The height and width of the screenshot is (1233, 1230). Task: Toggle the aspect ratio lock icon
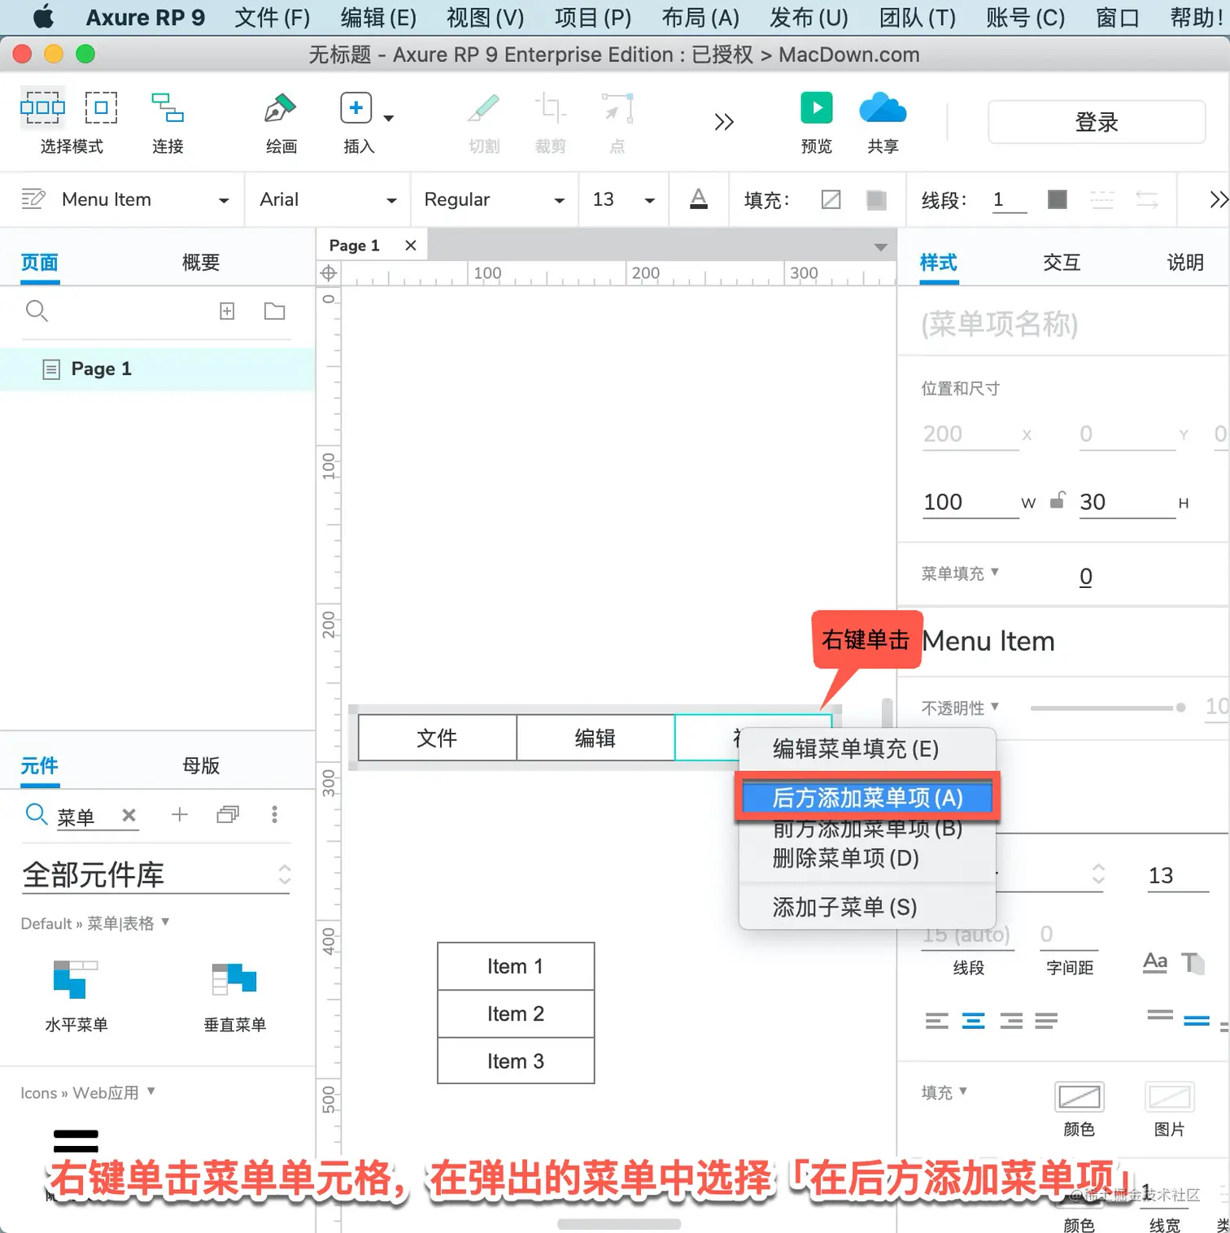[1057, 500]
